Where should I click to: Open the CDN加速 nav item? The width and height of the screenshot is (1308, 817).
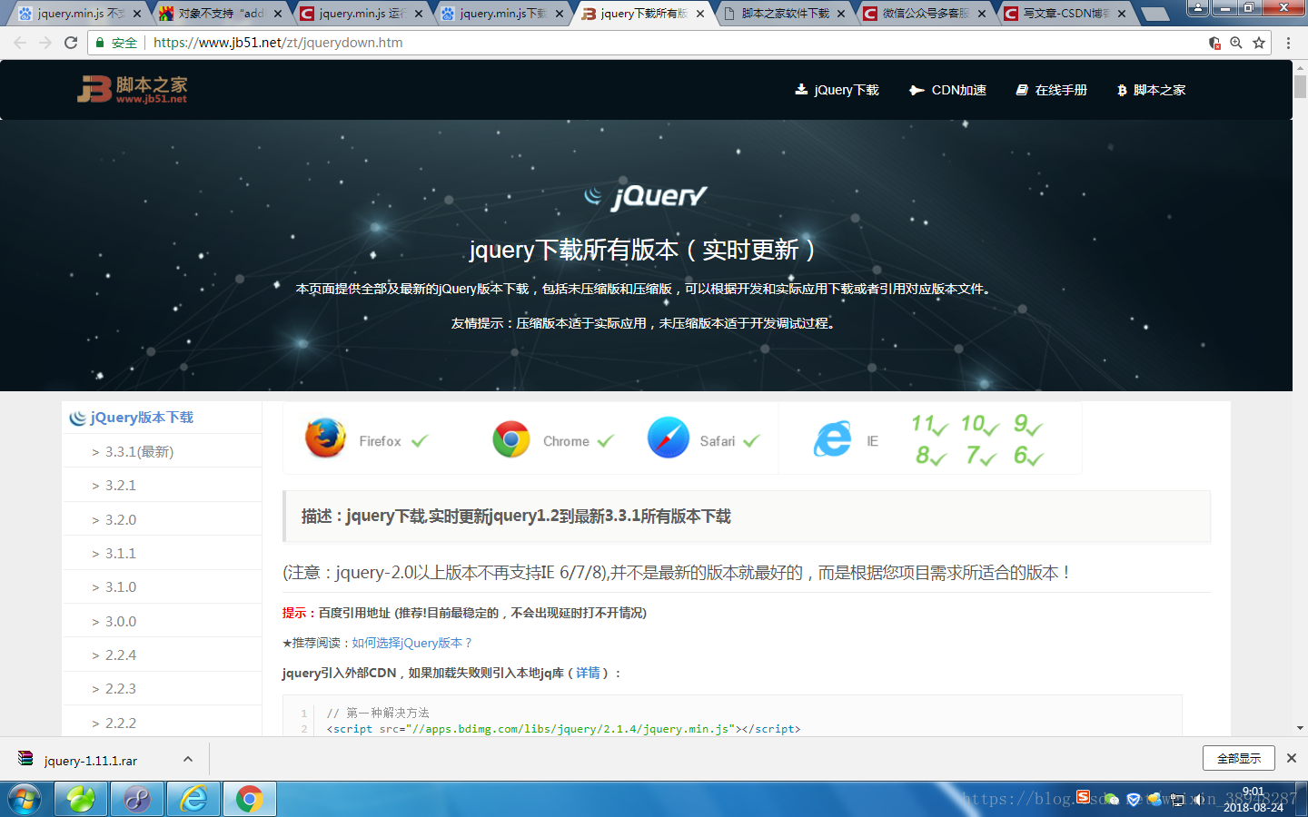click(x=947, y=90)
